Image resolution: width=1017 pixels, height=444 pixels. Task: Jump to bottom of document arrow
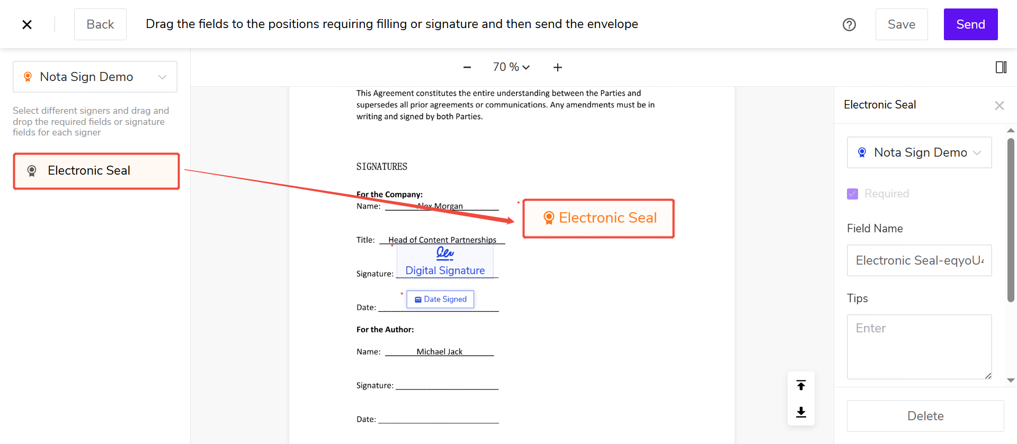click(x=801, y=412)
